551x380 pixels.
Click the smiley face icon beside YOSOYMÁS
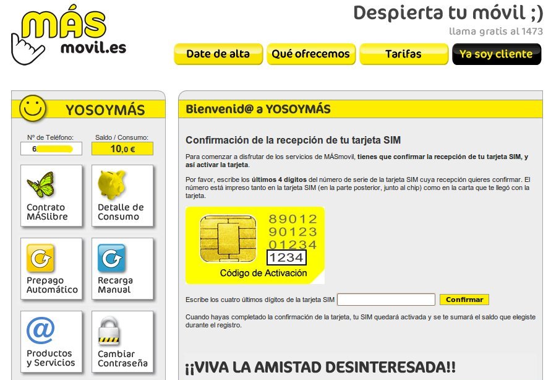[x=33, y=109]
